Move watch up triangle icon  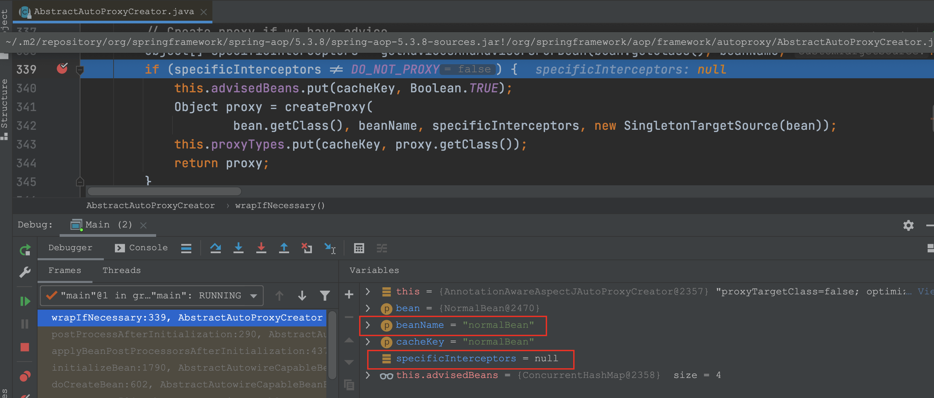tap(349, 340)
